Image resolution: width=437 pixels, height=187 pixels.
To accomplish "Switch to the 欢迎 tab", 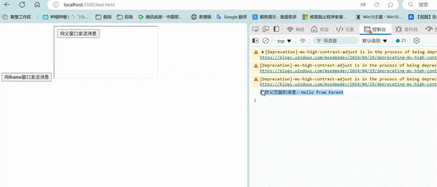I will 320,30.
